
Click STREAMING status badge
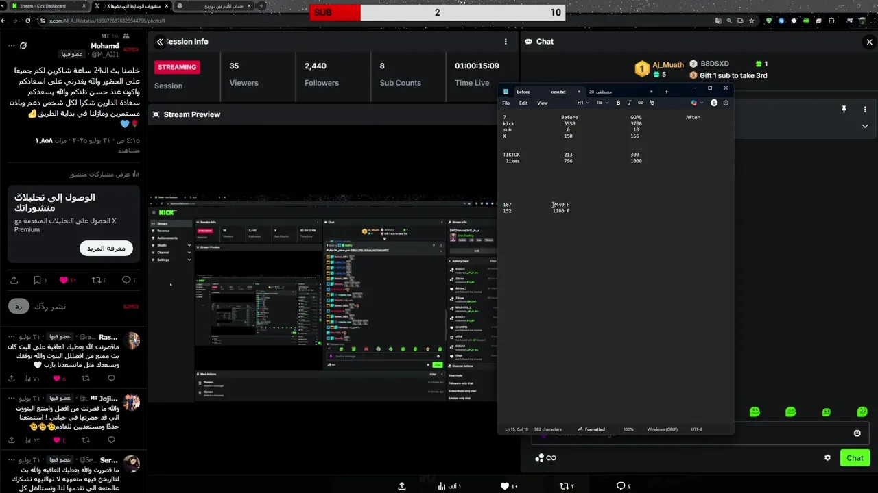coord(177,67)
